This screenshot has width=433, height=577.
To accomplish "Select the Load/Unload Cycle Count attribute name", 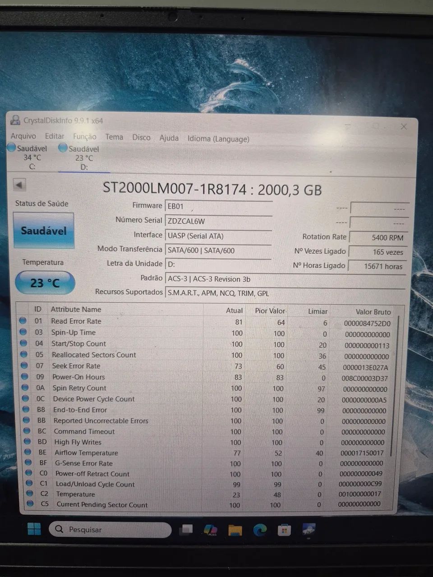I will click(95, 484).
